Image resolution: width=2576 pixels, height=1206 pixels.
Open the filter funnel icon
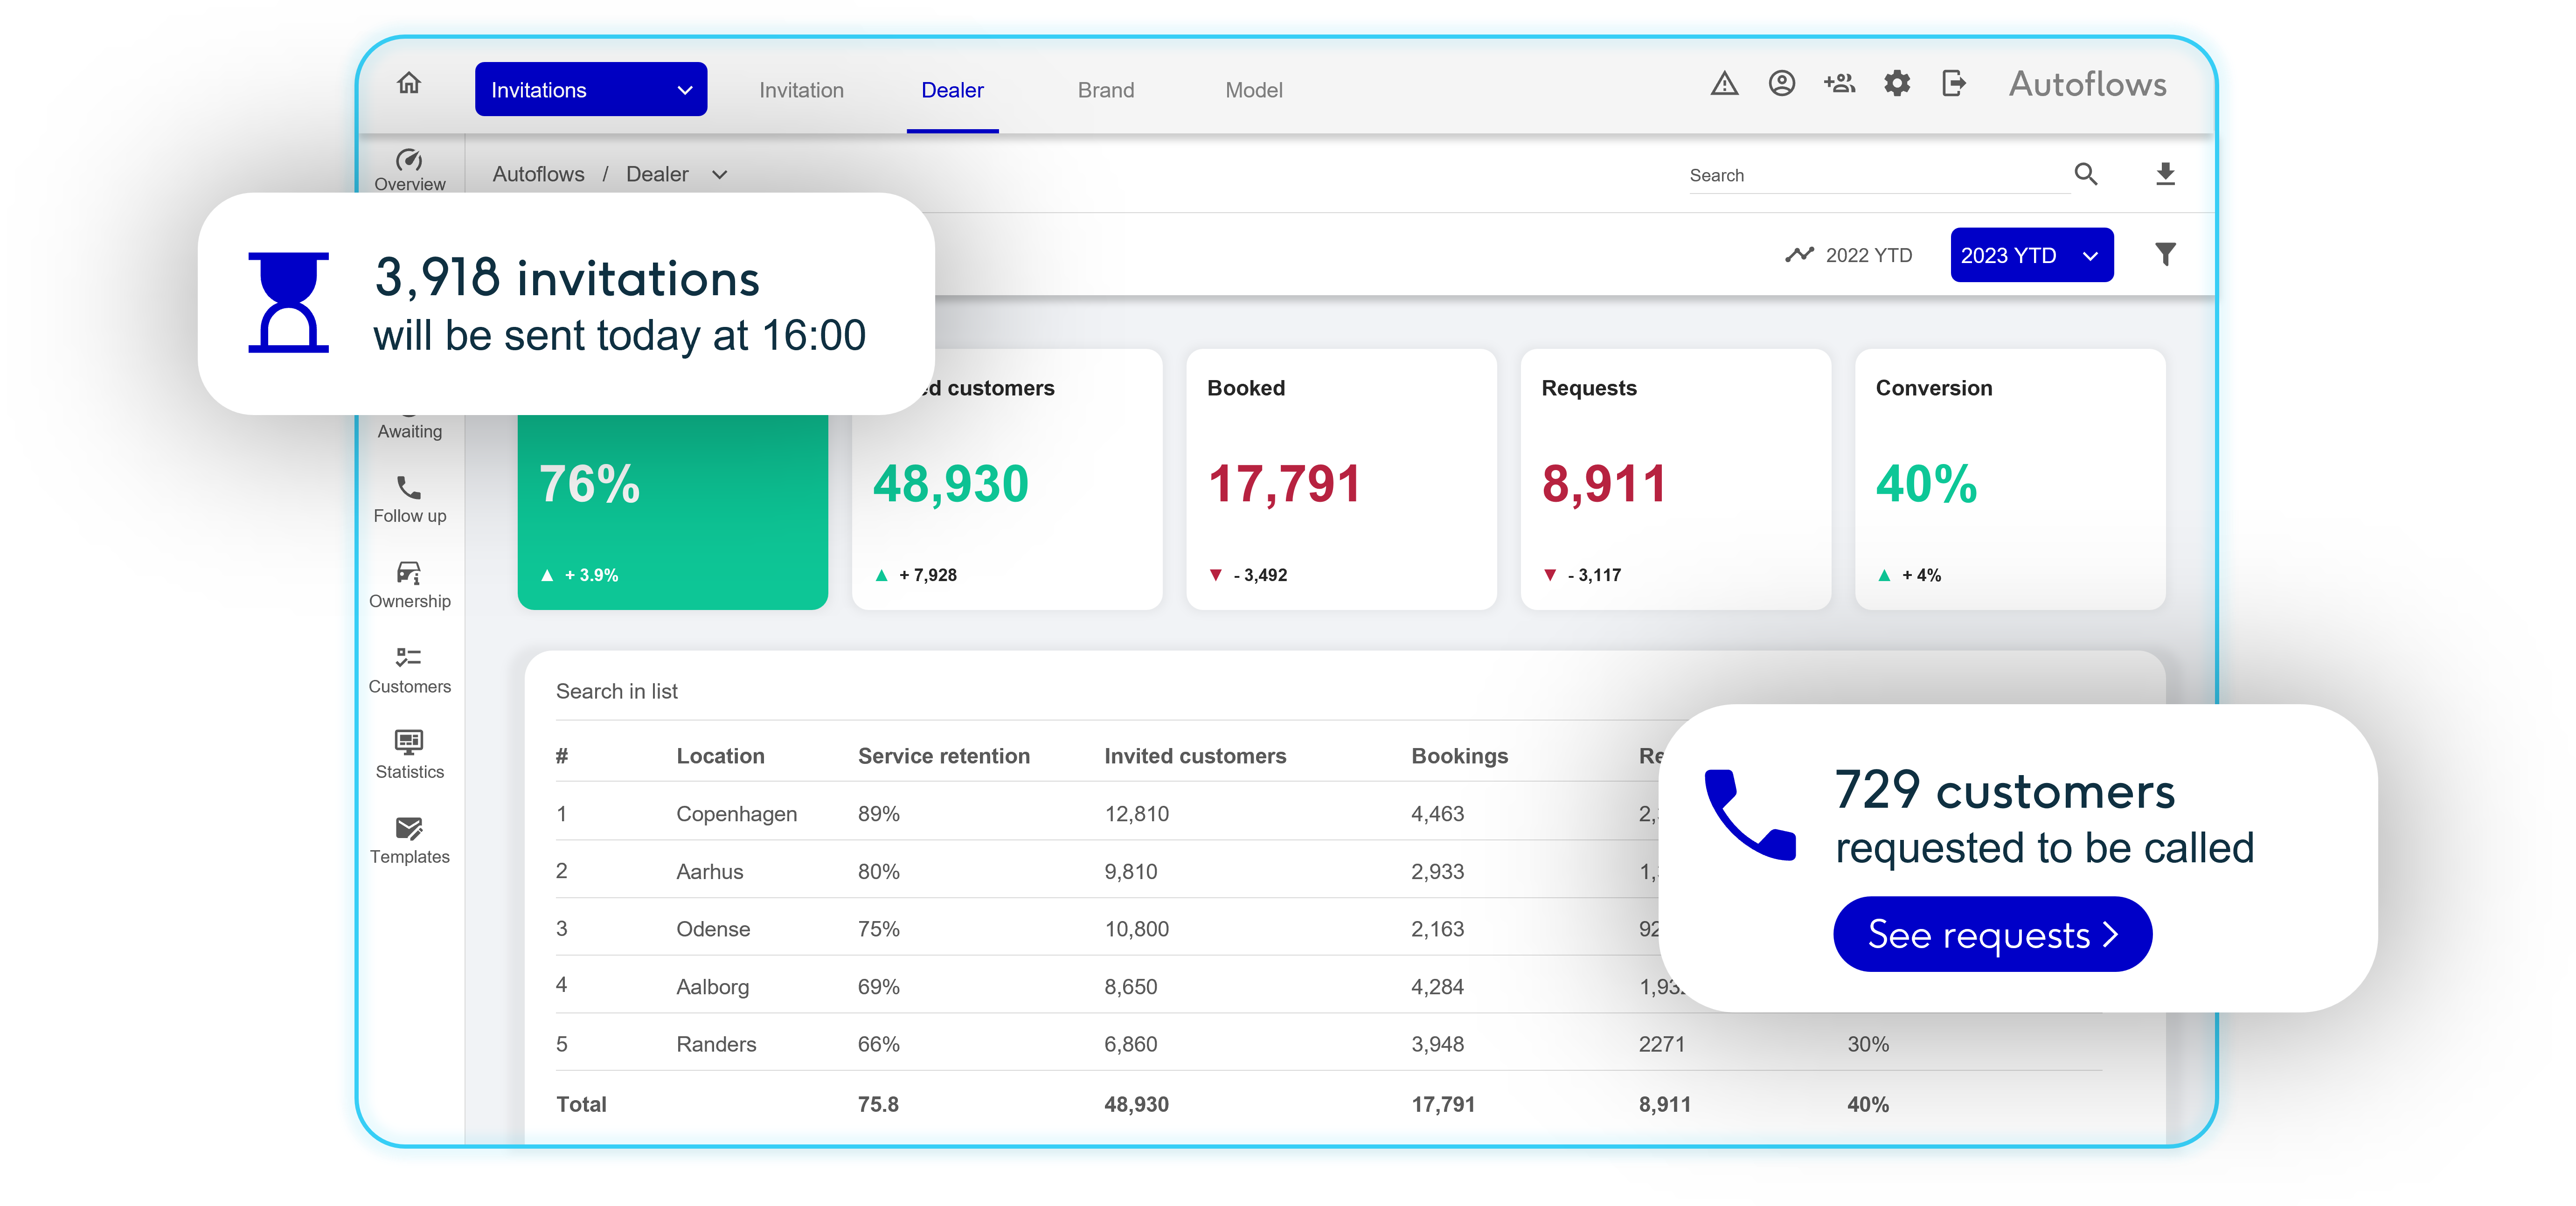click(2165, 254)
